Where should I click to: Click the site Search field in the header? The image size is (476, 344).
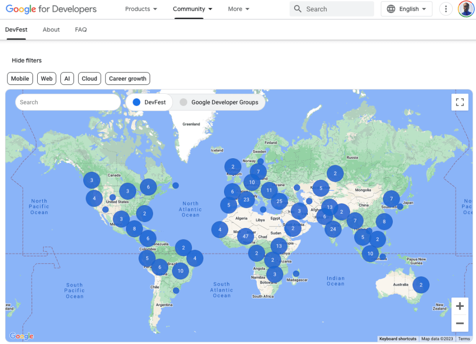tap(331, 9)
